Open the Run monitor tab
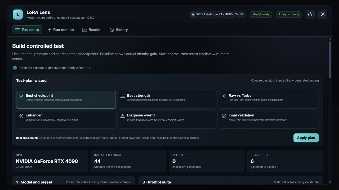The width and height of the screenshot is (339, 190). (61, 30)
